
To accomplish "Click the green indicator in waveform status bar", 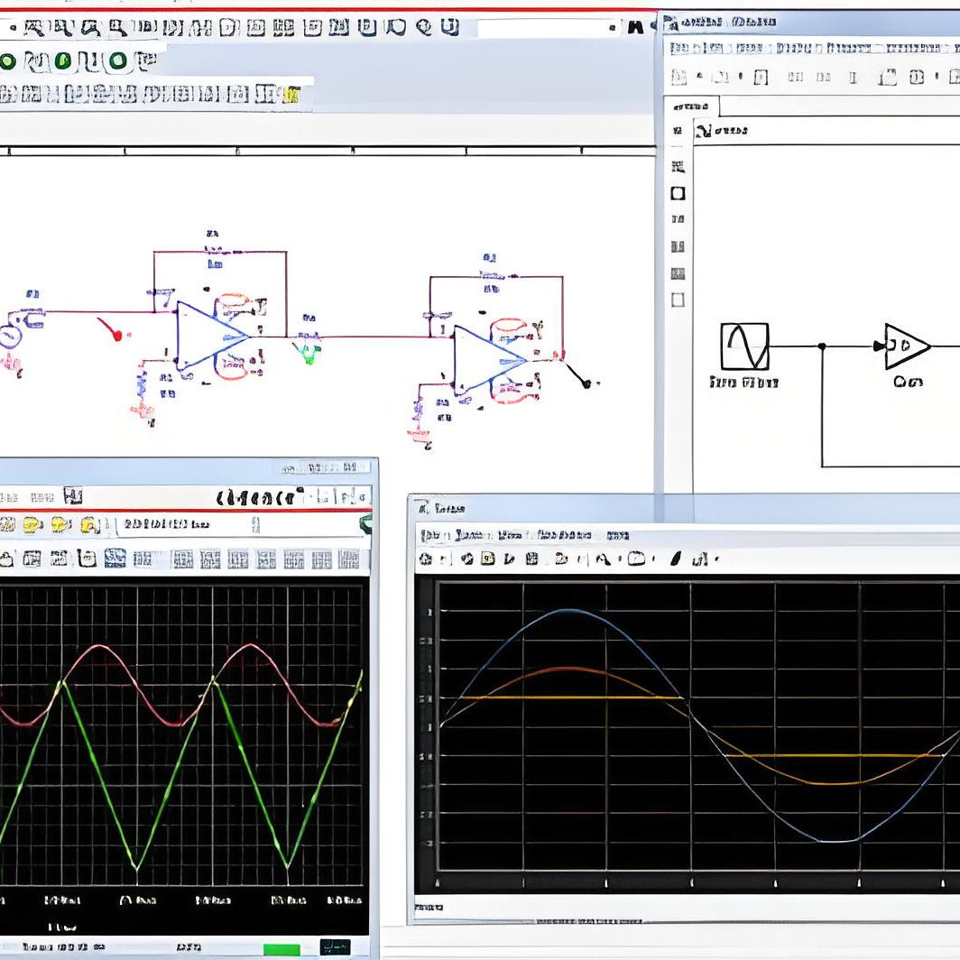I will pos(282,949).
